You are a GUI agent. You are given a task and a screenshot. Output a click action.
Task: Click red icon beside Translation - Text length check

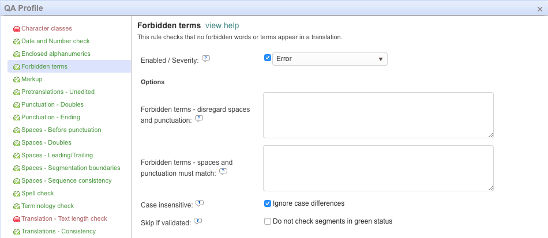click(17, 219)
